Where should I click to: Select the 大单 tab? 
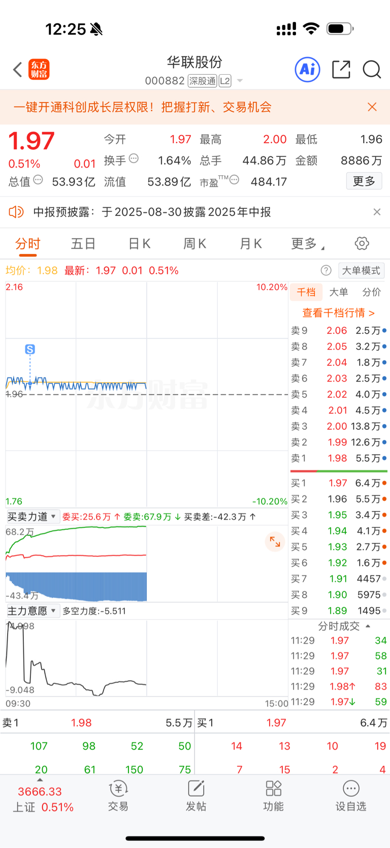tap(339, 292)
